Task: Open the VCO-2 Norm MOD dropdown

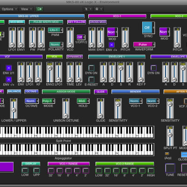Action: coord(165,32)
